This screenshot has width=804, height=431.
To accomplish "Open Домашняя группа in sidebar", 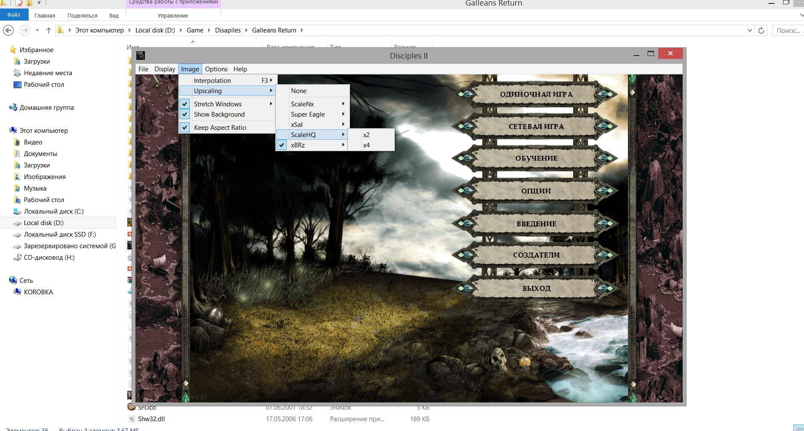I will (x=47, y=108).
